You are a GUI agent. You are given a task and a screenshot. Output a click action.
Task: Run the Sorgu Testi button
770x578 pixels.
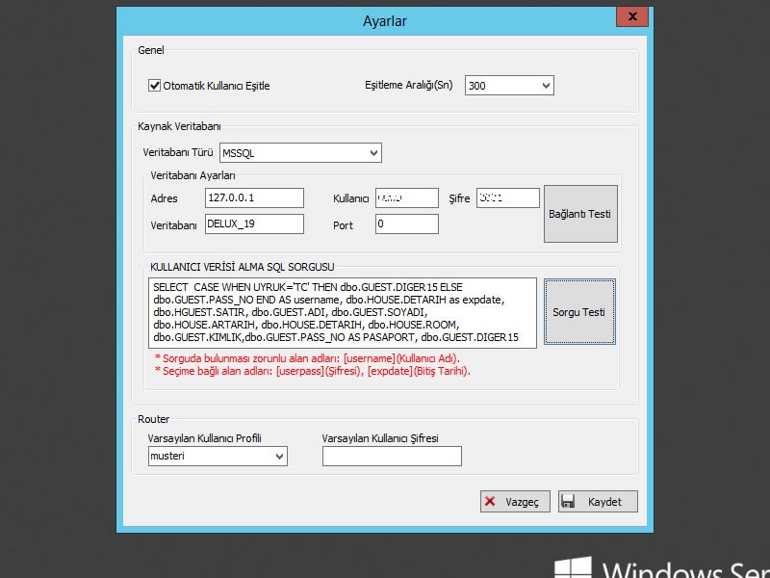(x=578, y=312)
